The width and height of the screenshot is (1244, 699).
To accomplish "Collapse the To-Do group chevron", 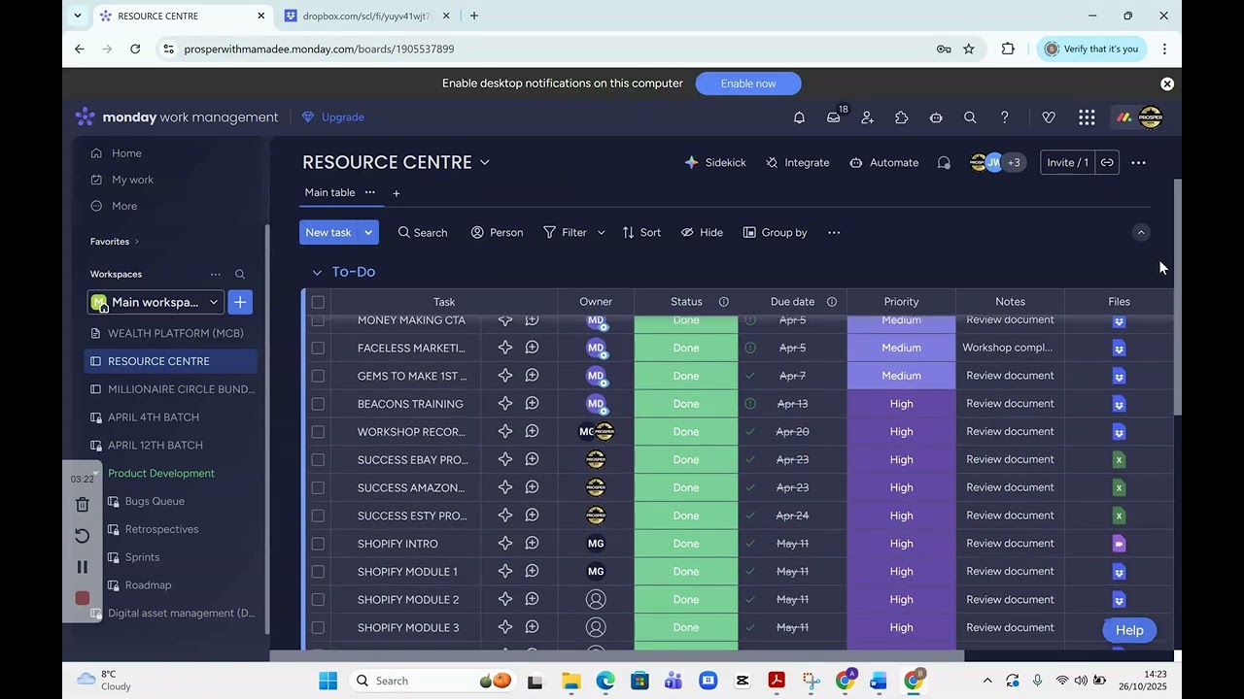I will coord(317,272).
